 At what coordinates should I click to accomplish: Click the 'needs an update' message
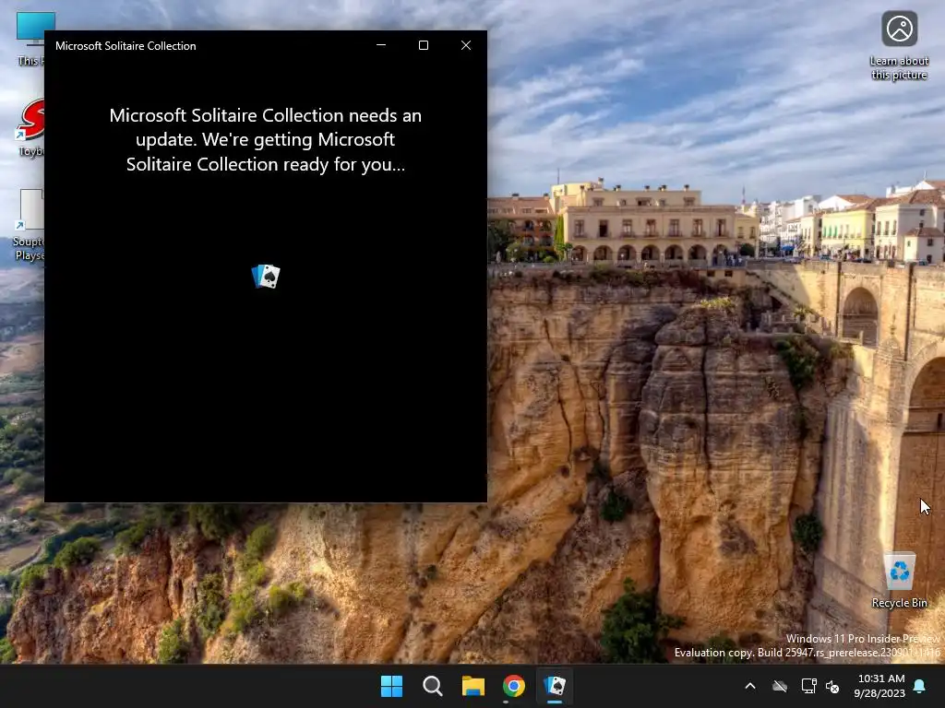pos(265,140)
